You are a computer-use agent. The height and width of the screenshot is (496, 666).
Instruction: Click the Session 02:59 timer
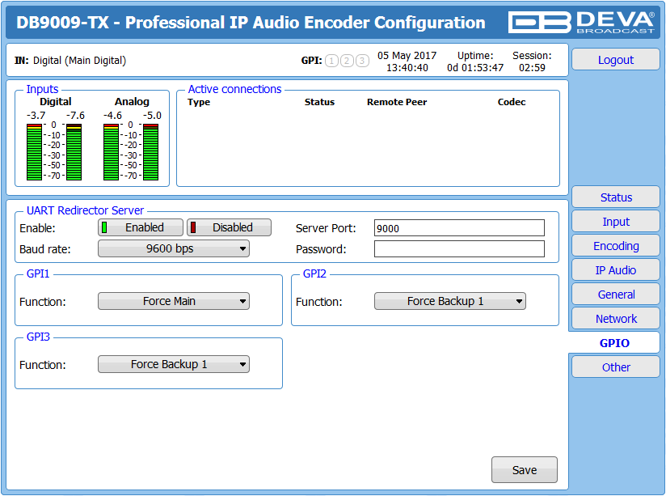click(532, 68)
